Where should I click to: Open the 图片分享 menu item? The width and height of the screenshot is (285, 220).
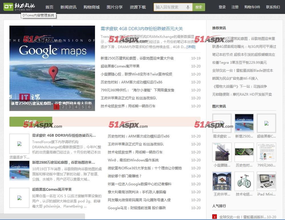coord(114,7)
